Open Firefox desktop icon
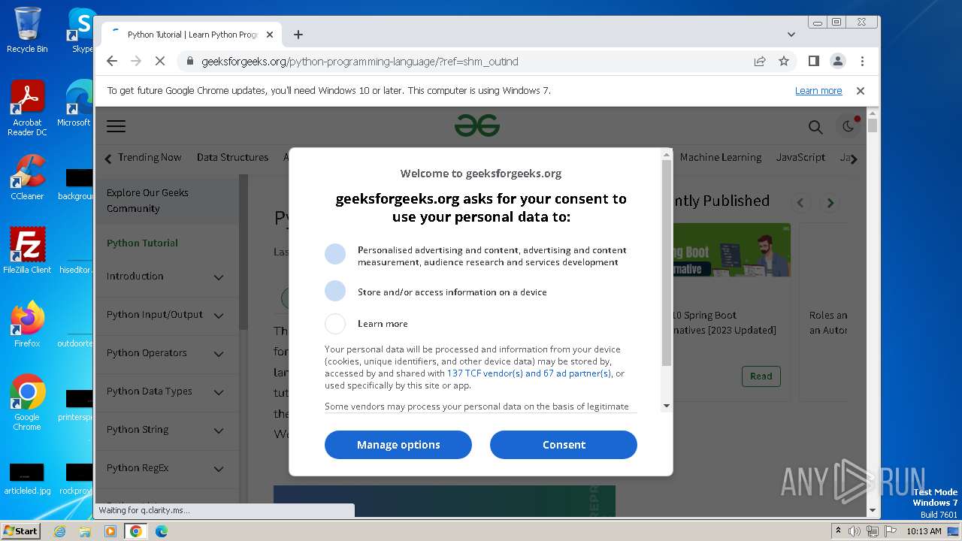The image size is (962, 541). pyautogui.click(x=27, y=325)
